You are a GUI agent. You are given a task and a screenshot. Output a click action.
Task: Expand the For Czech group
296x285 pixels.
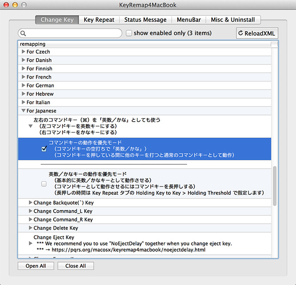tap(23, 51)
